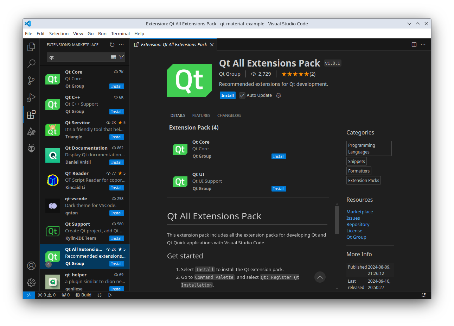Click Qt Core name in the extension pack list

201,142
